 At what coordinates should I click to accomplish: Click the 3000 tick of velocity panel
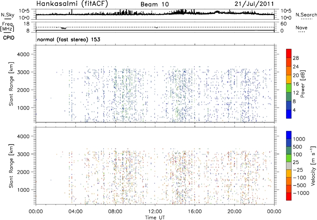(23, 154)
